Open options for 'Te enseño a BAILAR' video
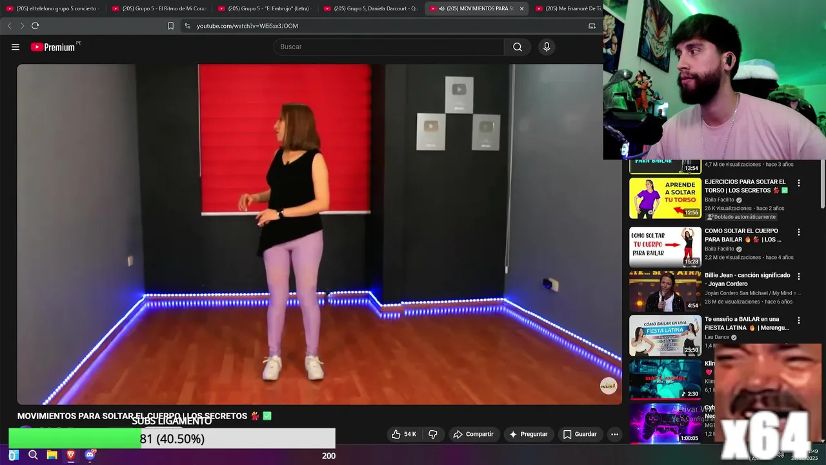Screen dimensions: 826x465 798,320
